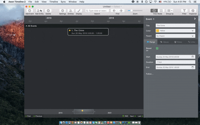
Task: Open the Settings gear in toolbar
Action: 63,11
